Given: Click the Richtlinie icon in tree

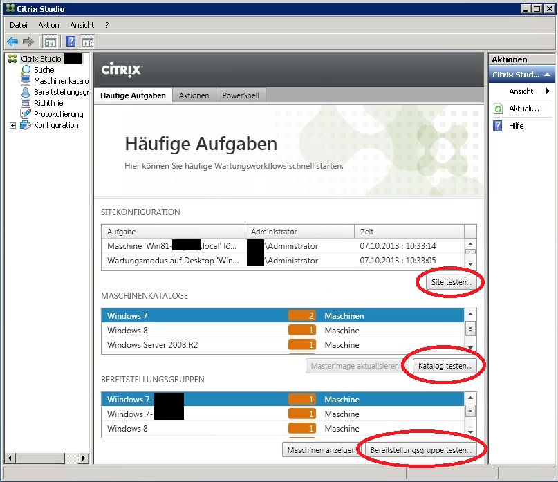Looking at the screenshot, I should 26,103.
